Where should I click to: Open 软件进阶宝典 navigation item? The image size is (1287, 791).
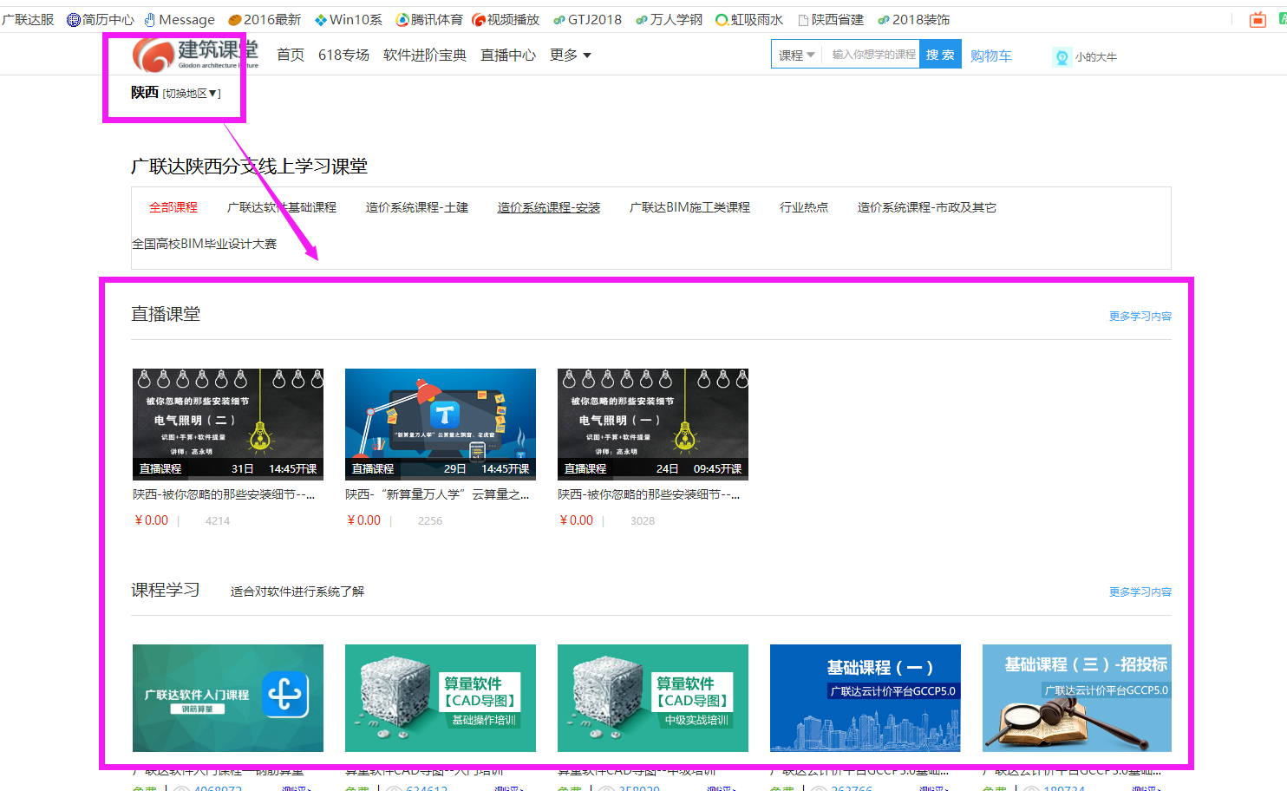tap(425, 55)
